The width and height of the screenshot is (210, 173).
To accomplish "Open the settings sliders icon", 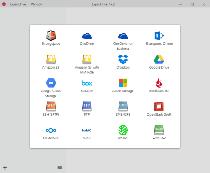I will tap(60, 167).
